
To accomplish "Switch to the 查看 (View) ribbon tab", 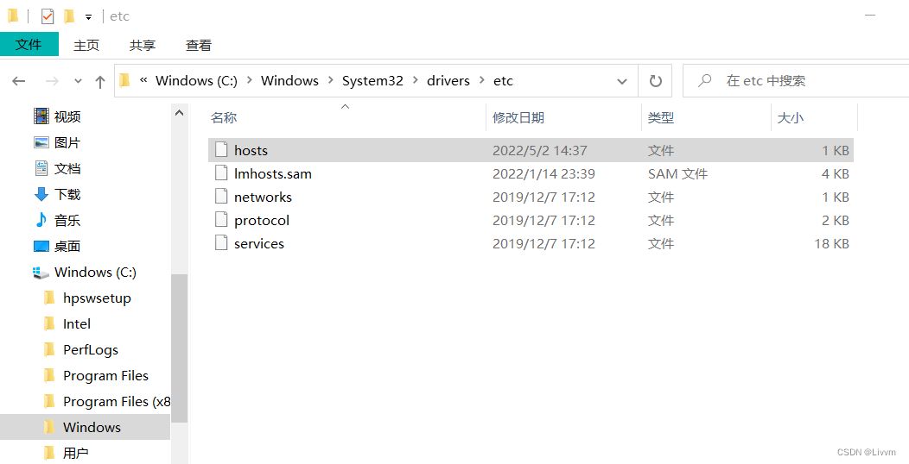I will click(x=199, y=46).
